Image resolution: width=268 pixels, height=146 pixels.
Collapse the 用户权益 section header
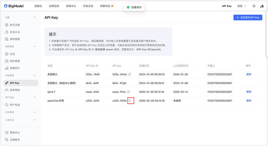(35, 97)
